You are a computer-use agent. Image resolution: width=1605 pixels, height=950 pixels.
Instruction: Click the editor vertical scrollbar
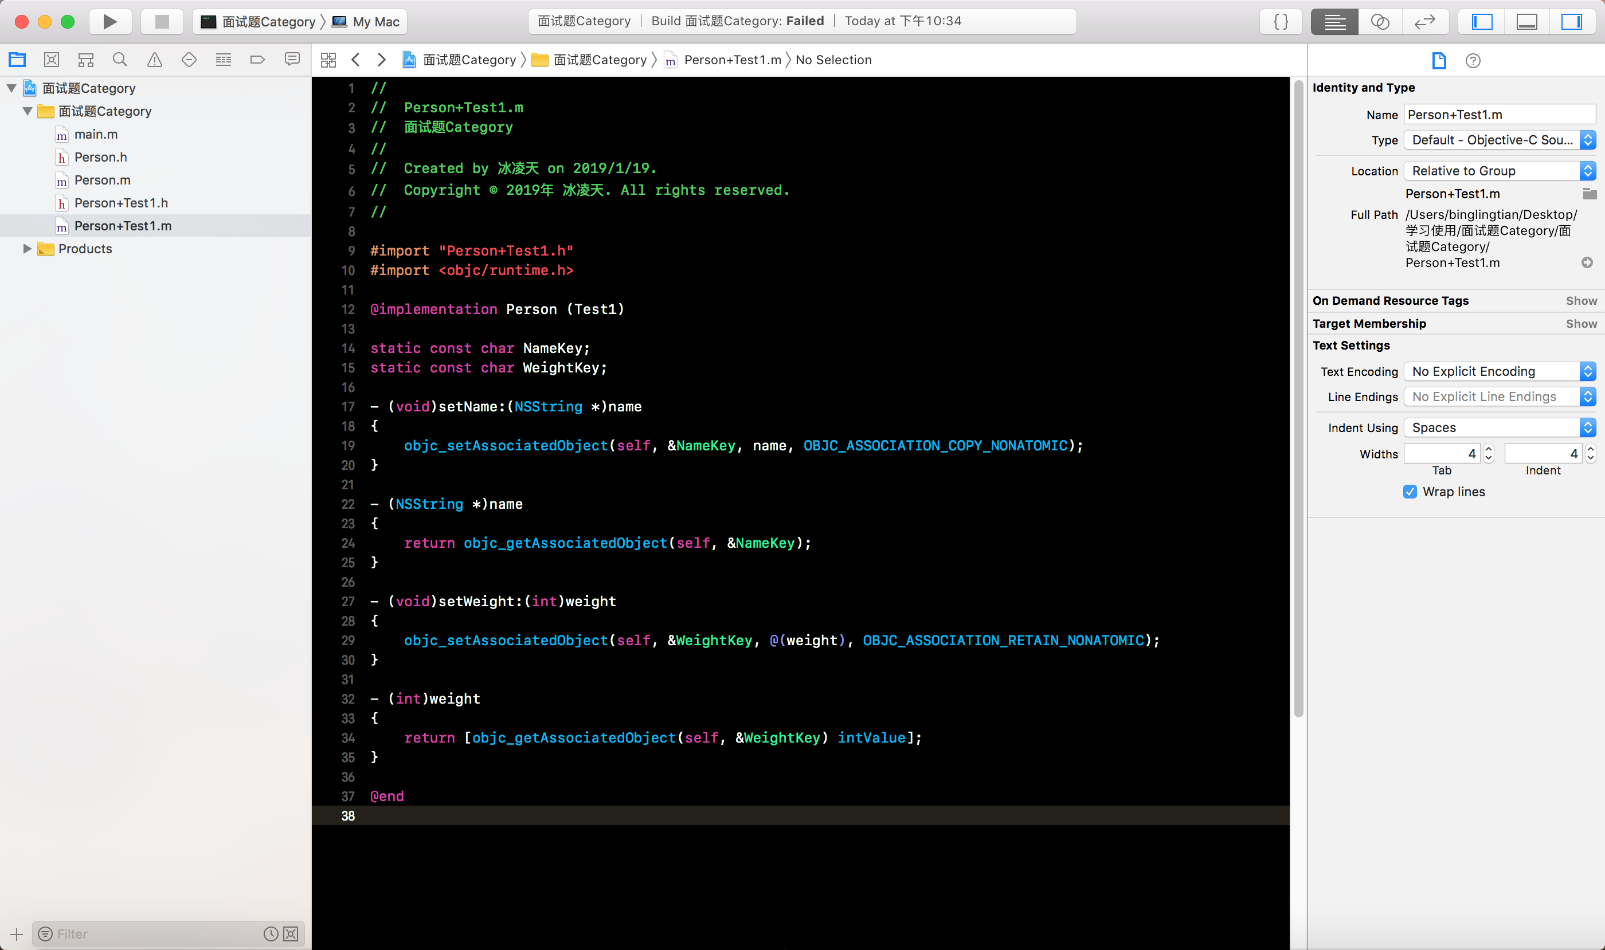tap(1298, 397)
